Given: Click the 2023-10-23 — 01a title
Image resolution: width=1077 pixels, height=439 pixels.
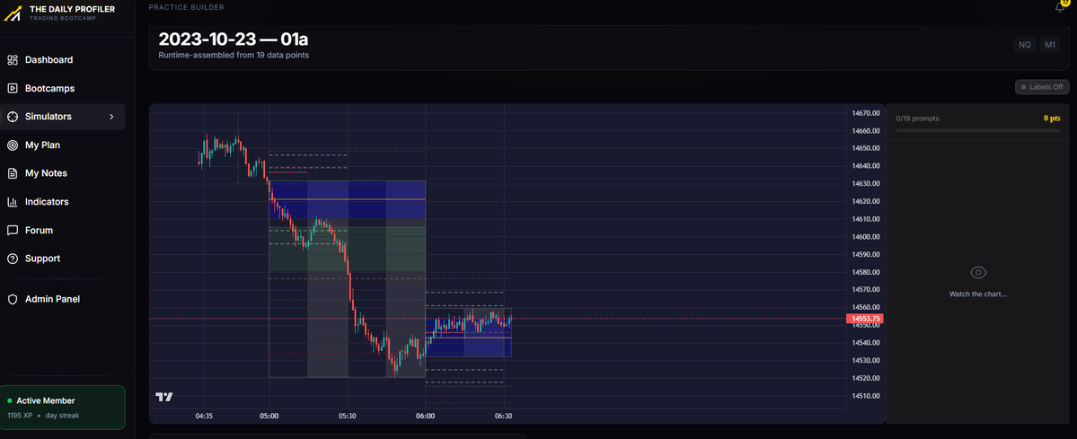Looking at the screenshot, I should pos(233,39).
